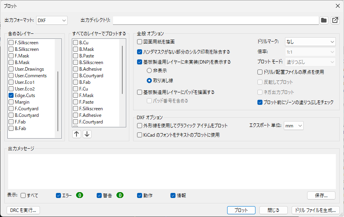Viewport: 344px width, 217px height.
Task: Click the DRC を実行 button
Action: [x=23, y=210]
